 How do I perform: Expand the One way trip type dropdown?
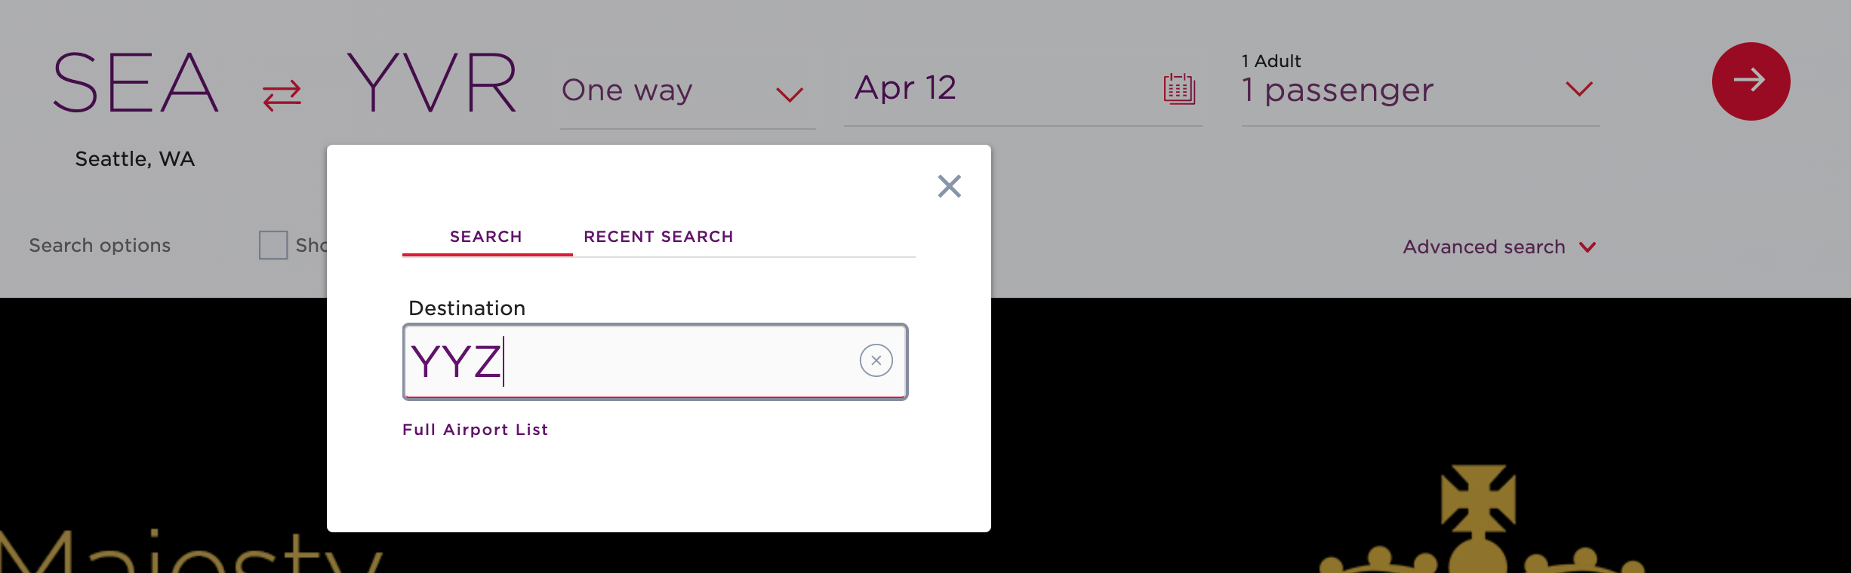tap(790, 93)
